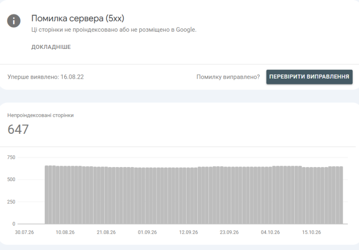This screenshot has width=359, height=250.
Task: Click the 647 pages count
Action: (18, 129)
